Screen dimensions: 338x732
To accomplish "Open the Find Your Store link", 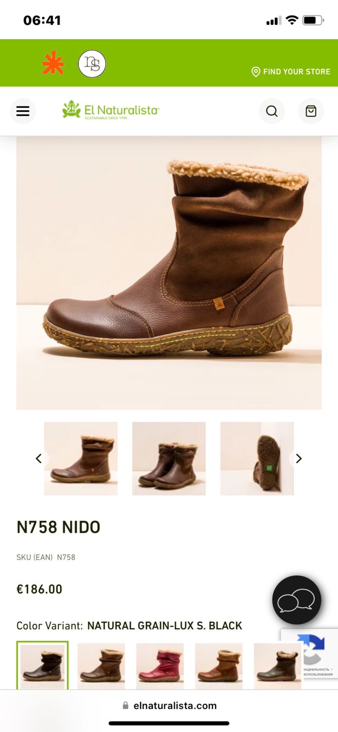I will pyautogui.click(x=291, y=72).
